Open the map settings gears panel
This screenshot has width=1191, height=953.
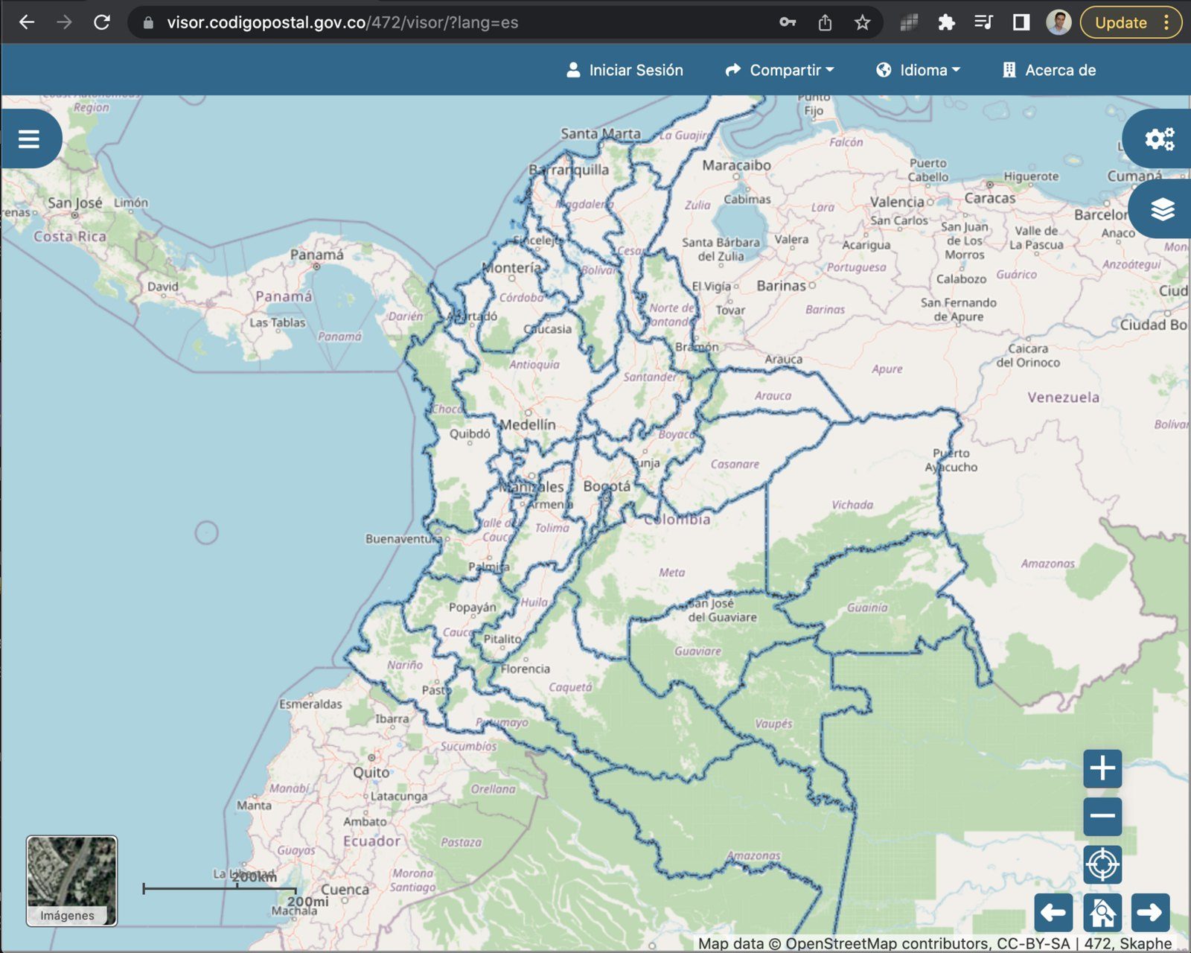pos(1158,139)
